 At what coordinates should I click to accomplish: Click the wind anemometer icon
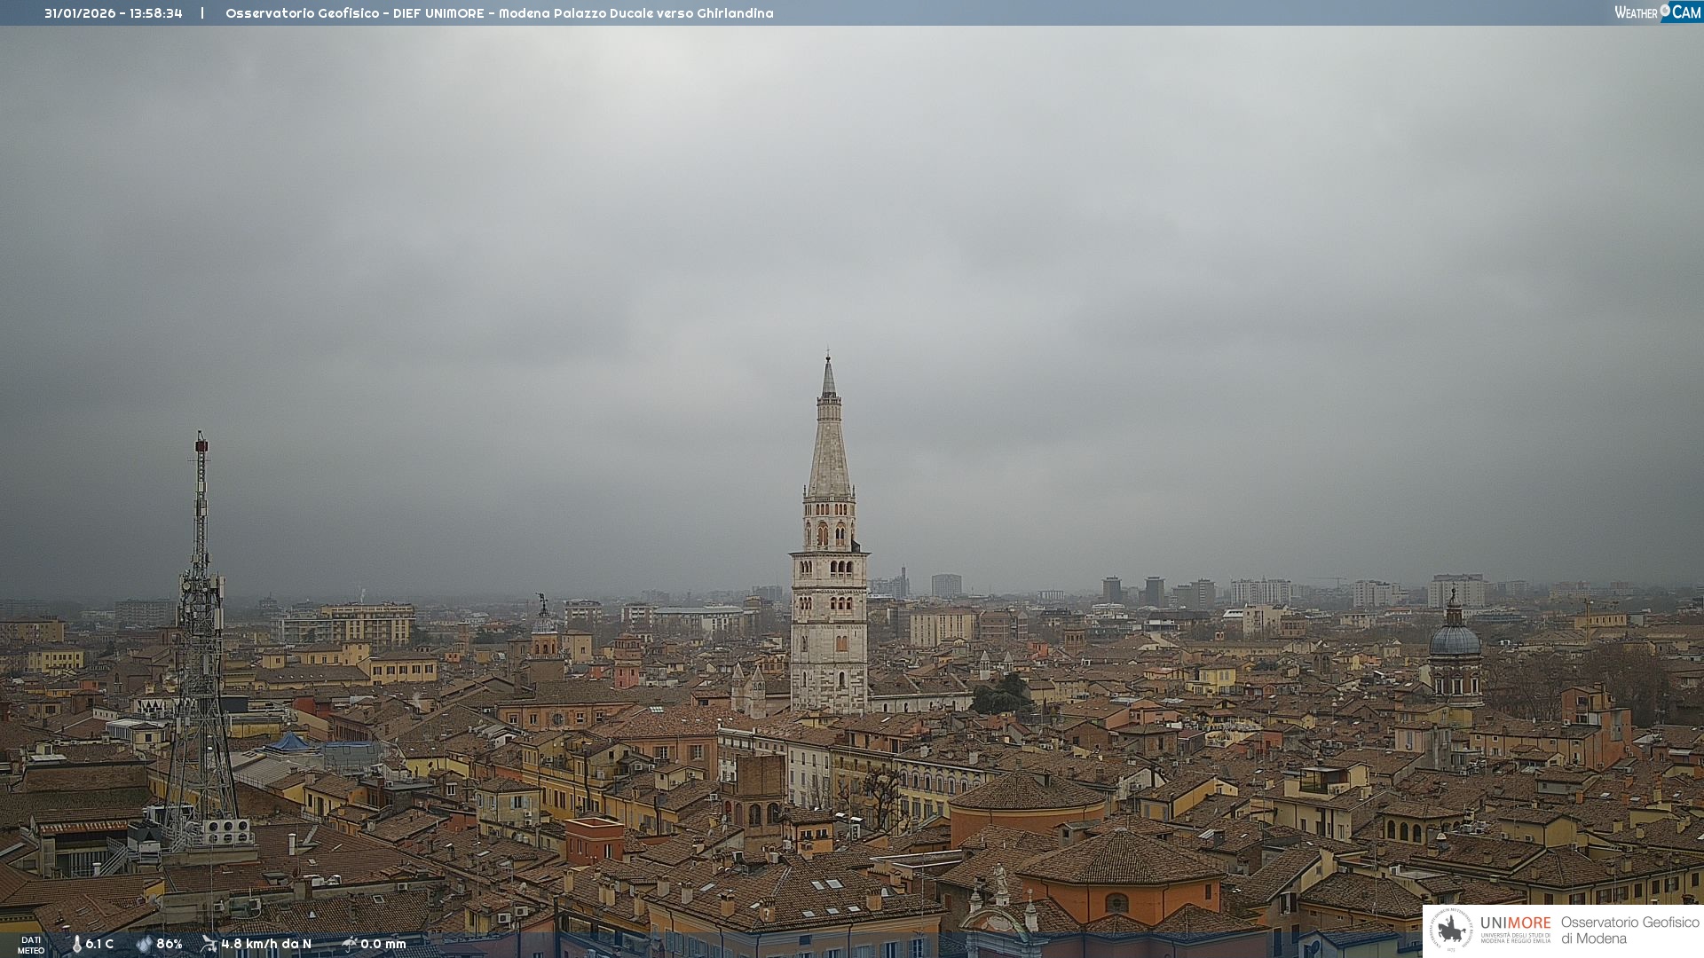coord(209,944)
